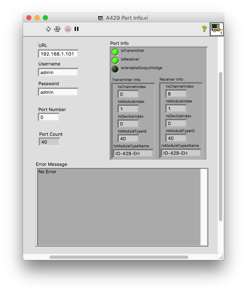This screenshot has width=247, height=293.
Task: Click the Pause execution icon
Action: click(x=76, y=29)
